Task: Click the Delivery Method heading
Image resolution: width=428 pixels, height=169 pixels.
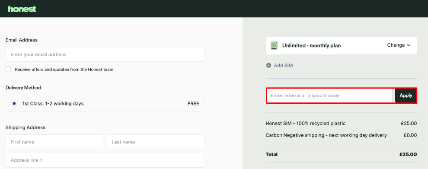Action: point(23,88)
